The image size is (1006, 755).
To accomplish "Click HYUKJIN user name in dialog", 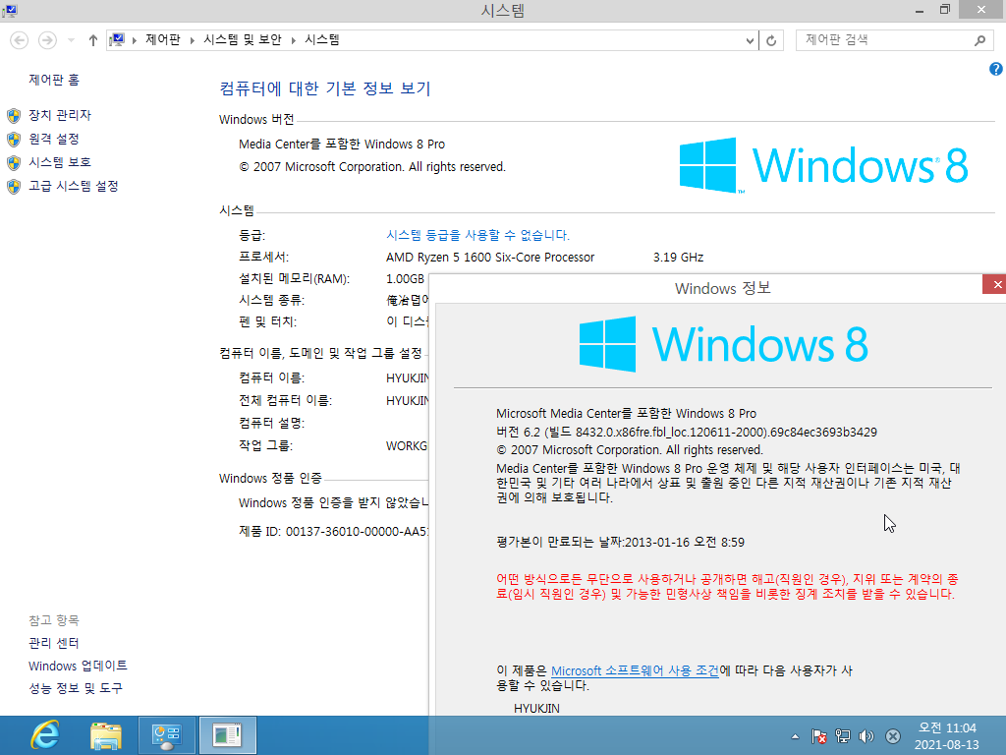I will (536, 709).
